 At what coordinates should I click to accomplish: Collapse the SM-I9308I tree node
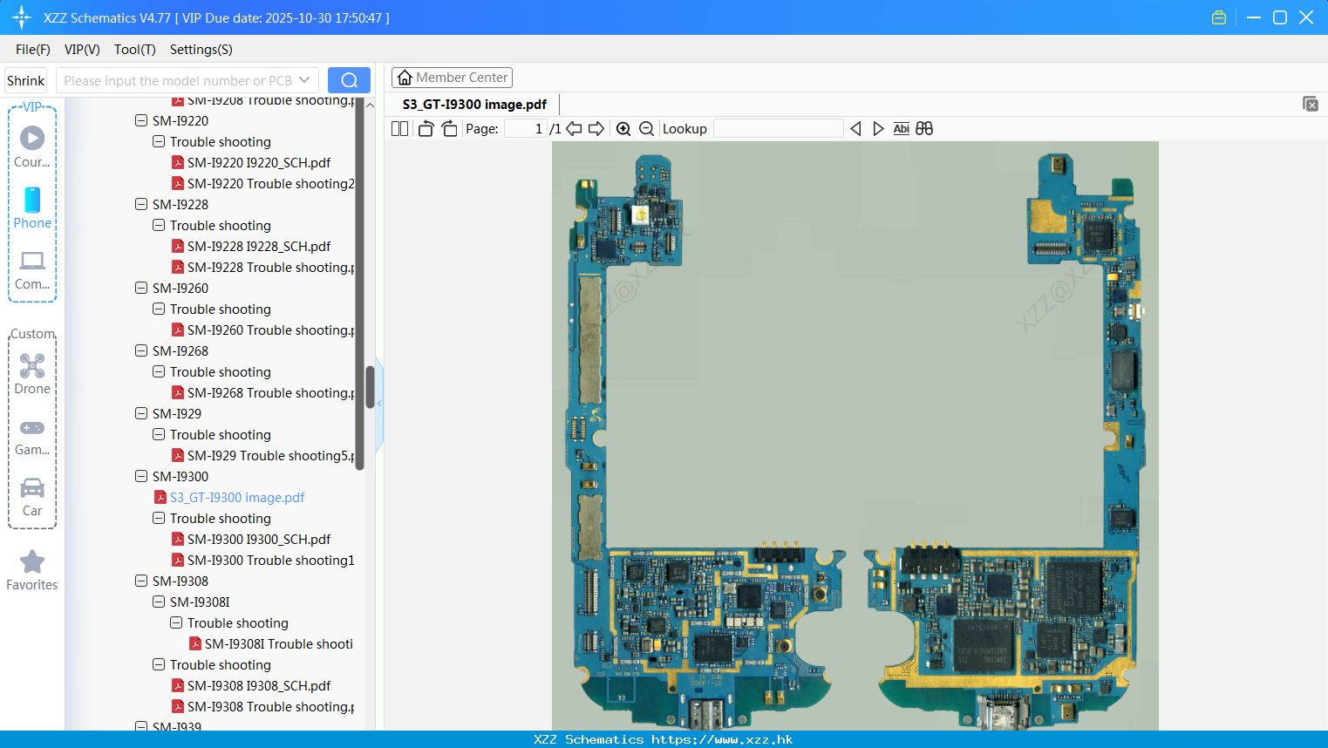159,602
